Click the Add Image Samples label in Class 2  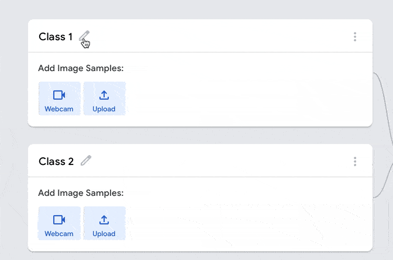click(81, 193)
